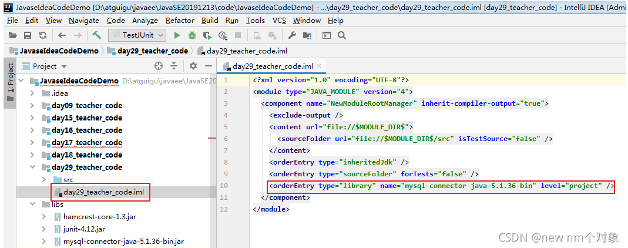Expand junit-4.12.jar

coord(44,229)
